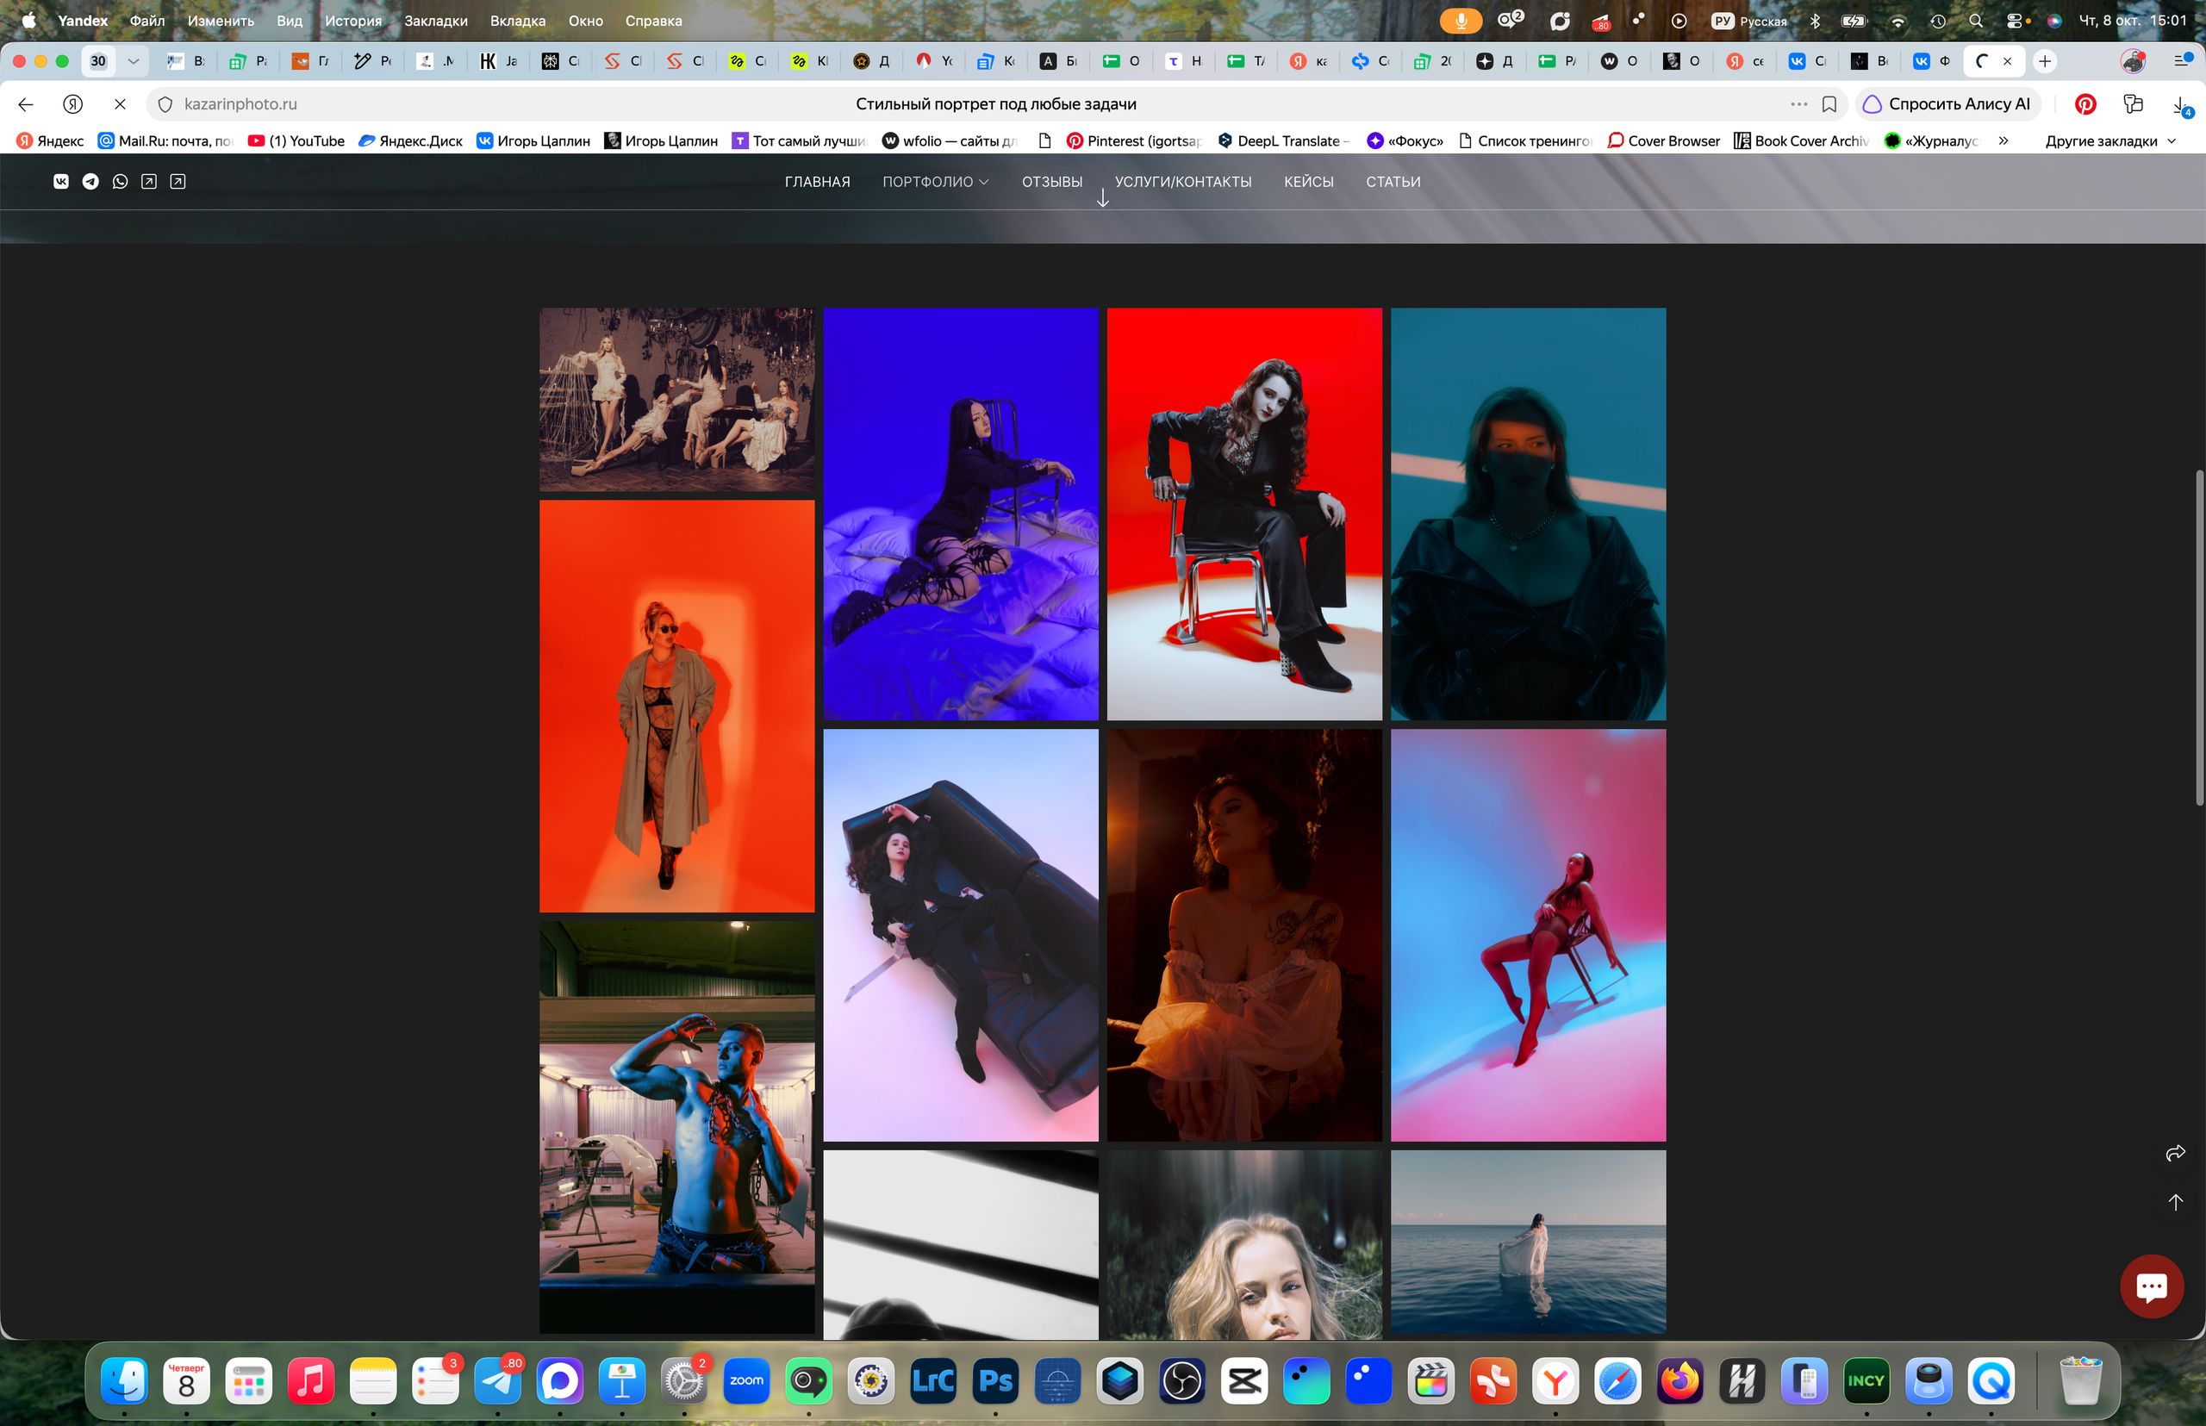This screenshot has height=1426, width=2206.
Task: Click the share arrow icon on page
Action: click(2176, 1153)
